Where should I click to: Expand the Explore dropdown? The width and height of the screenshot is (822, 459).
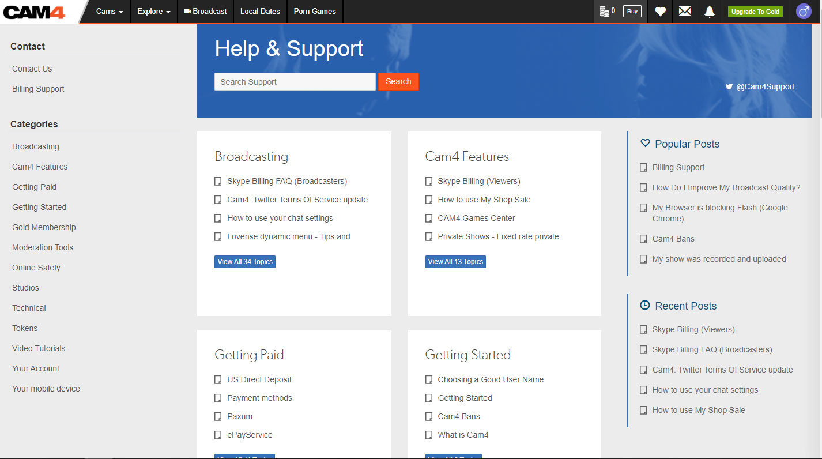(x=153, y=11)
